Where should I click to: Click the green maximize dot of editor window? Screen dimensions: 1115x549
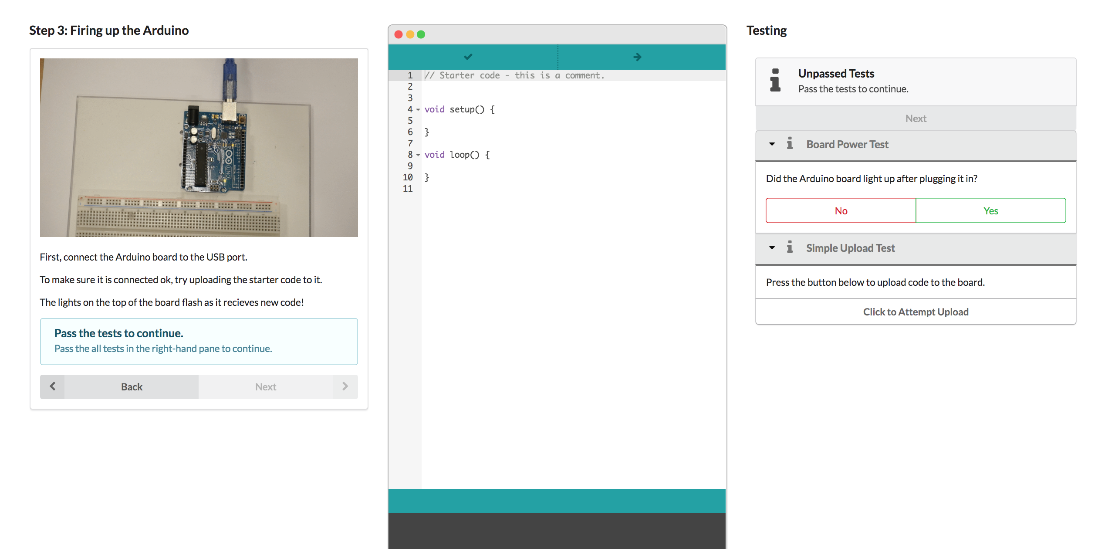421,34
